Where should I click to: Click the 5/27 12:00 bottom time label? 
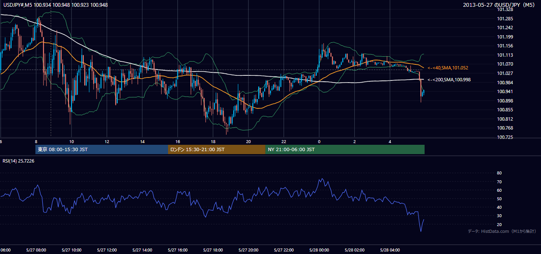tap(107, 250)
